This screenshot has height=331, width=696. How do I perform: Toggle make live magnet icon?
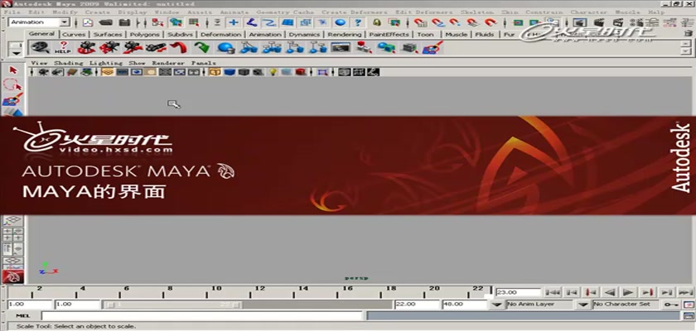(x=490, y=22)
